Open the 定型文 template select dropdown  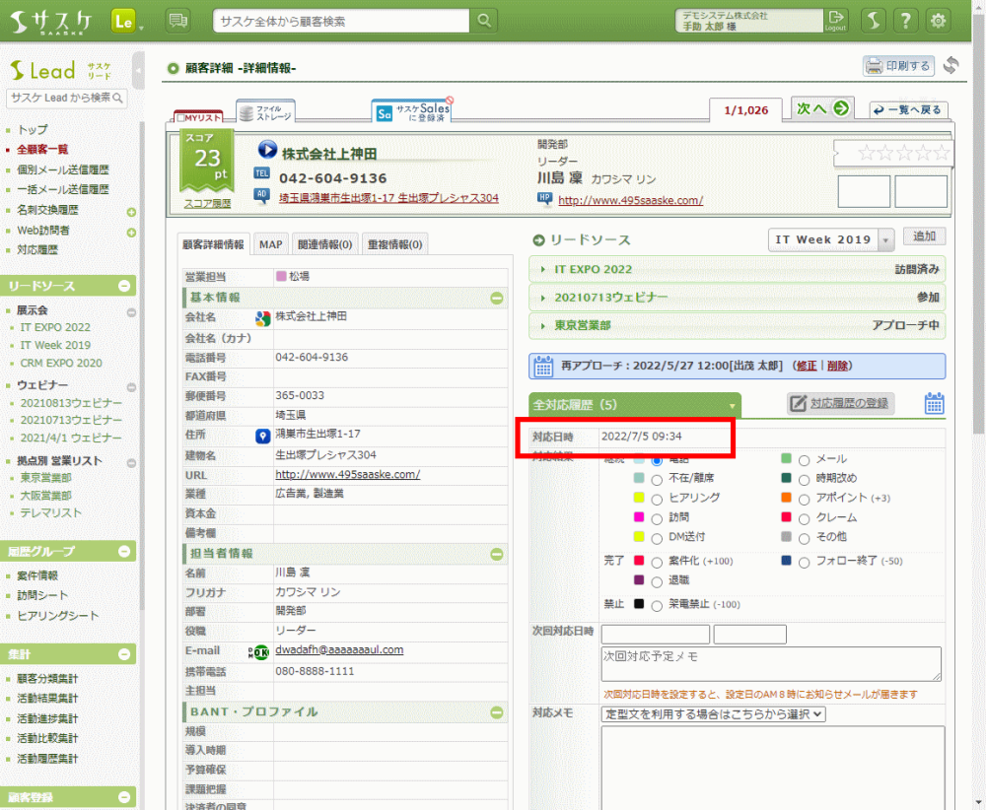click(713, 714)
